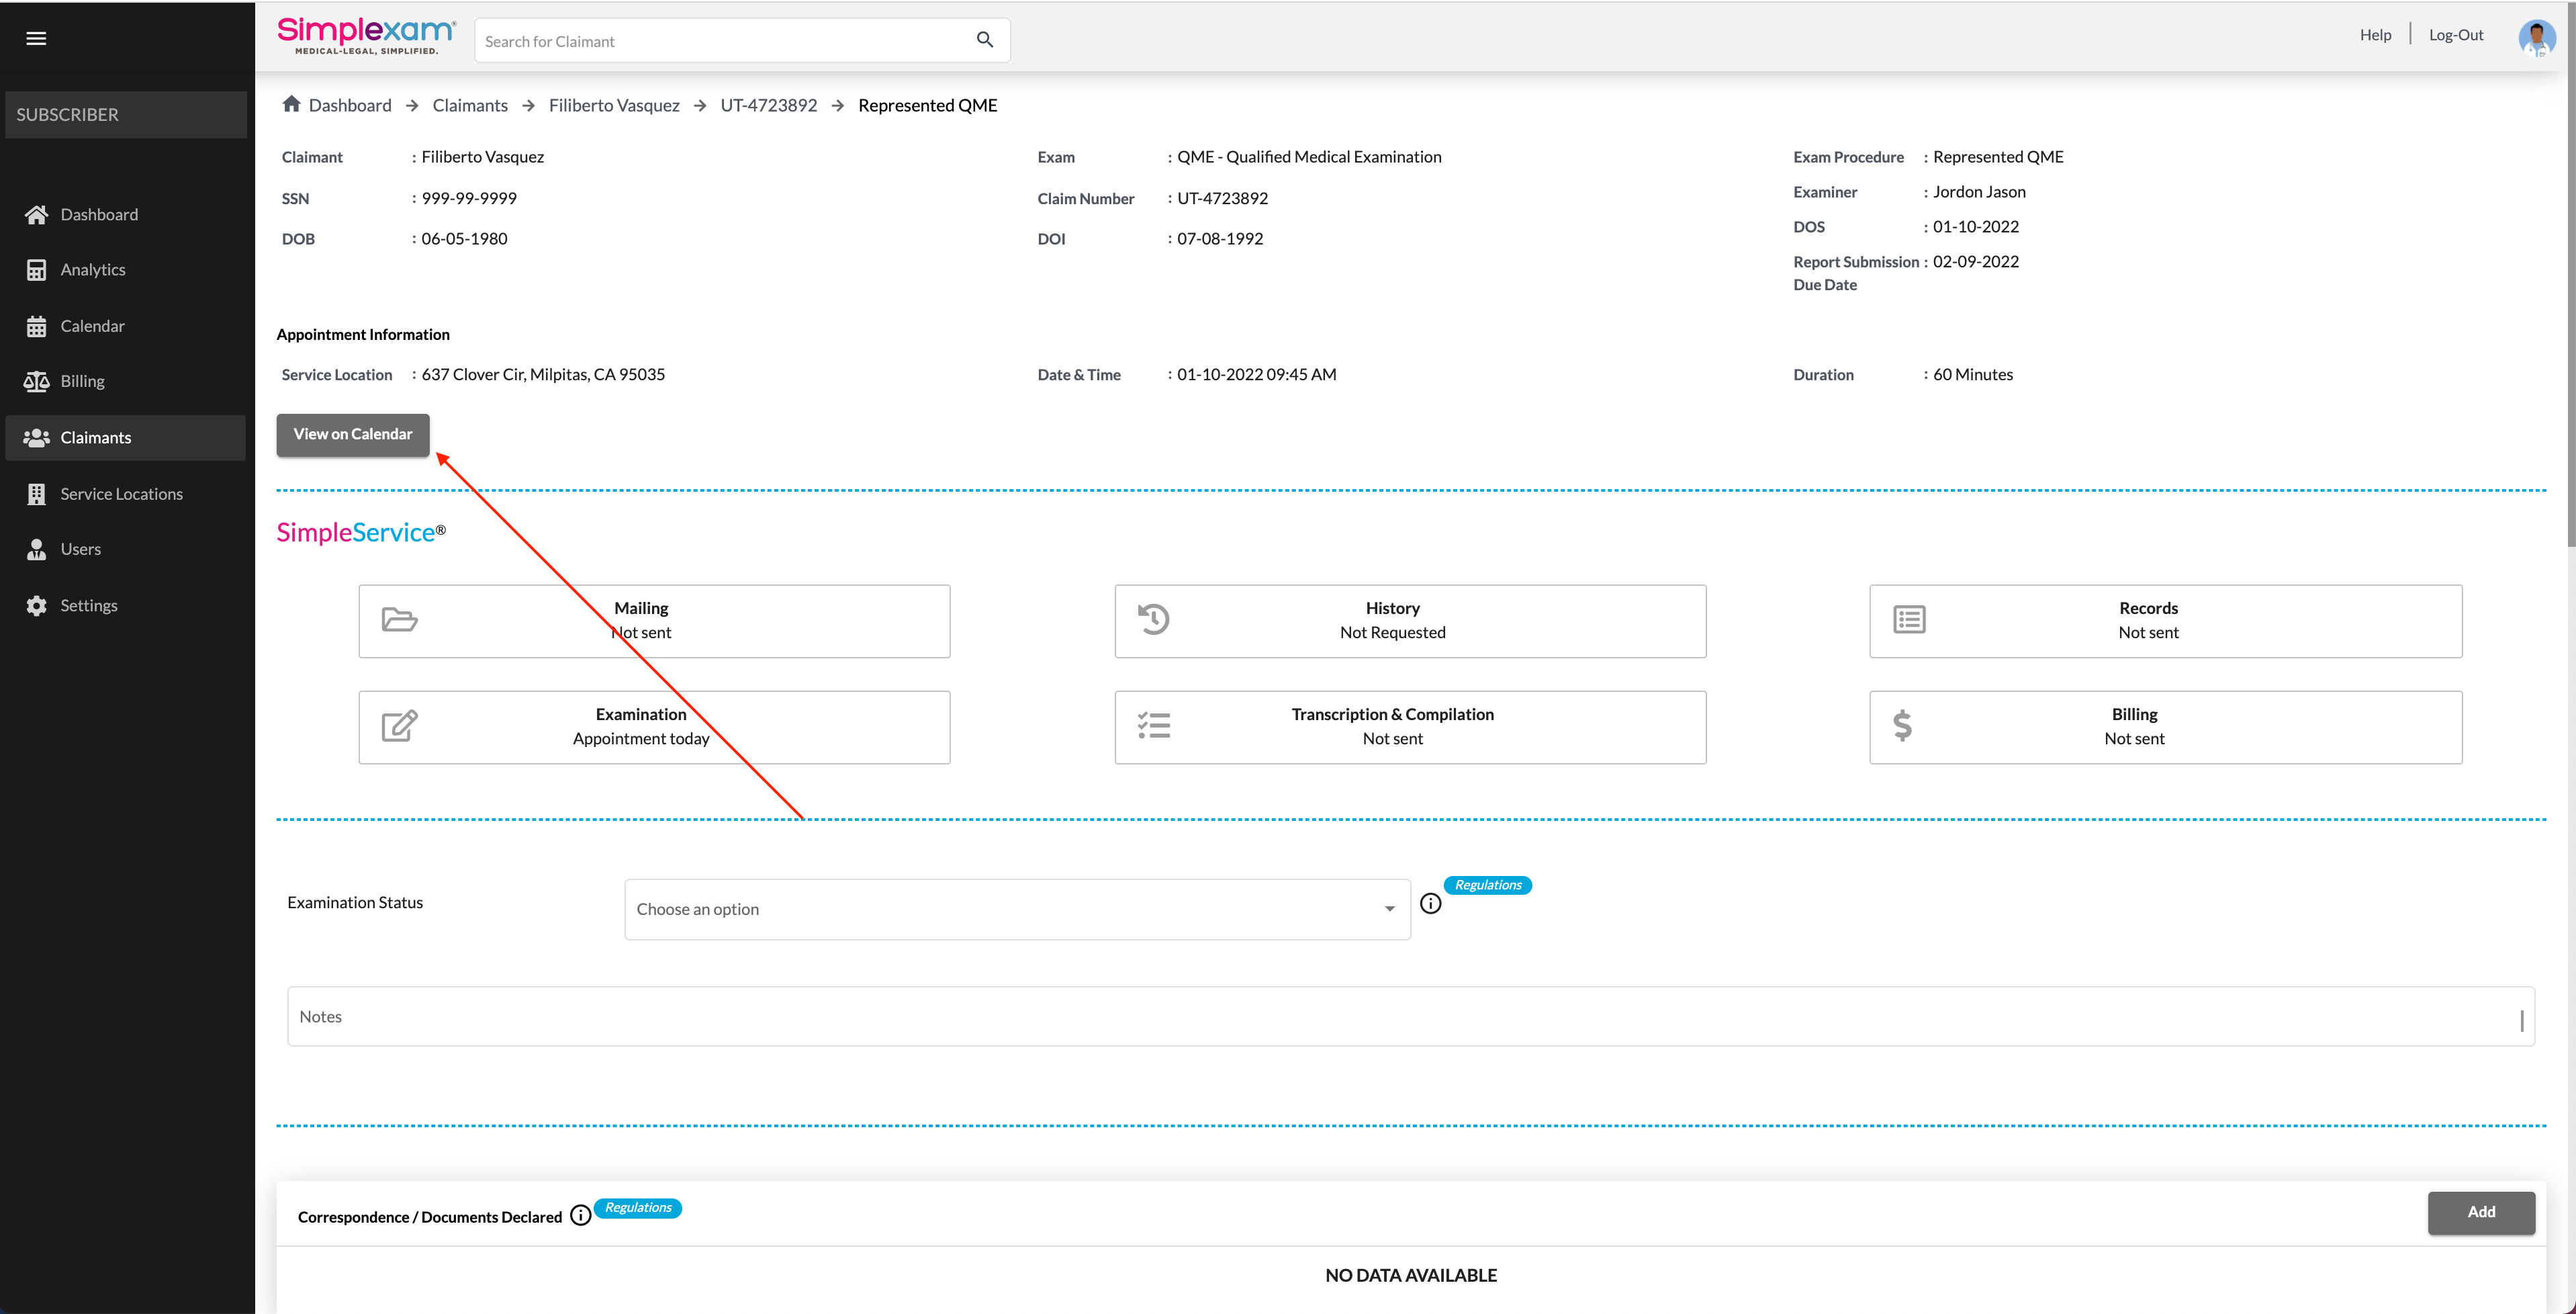Click the dropdown arrow in Choose an option

tap(1389, 909)
